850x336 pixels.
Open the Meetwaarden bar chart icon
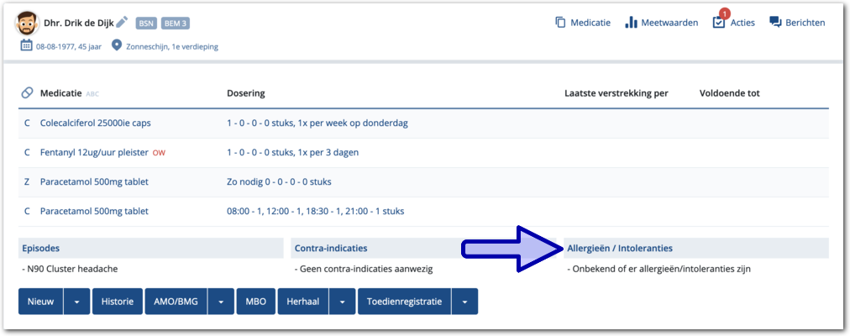(631, 23)
